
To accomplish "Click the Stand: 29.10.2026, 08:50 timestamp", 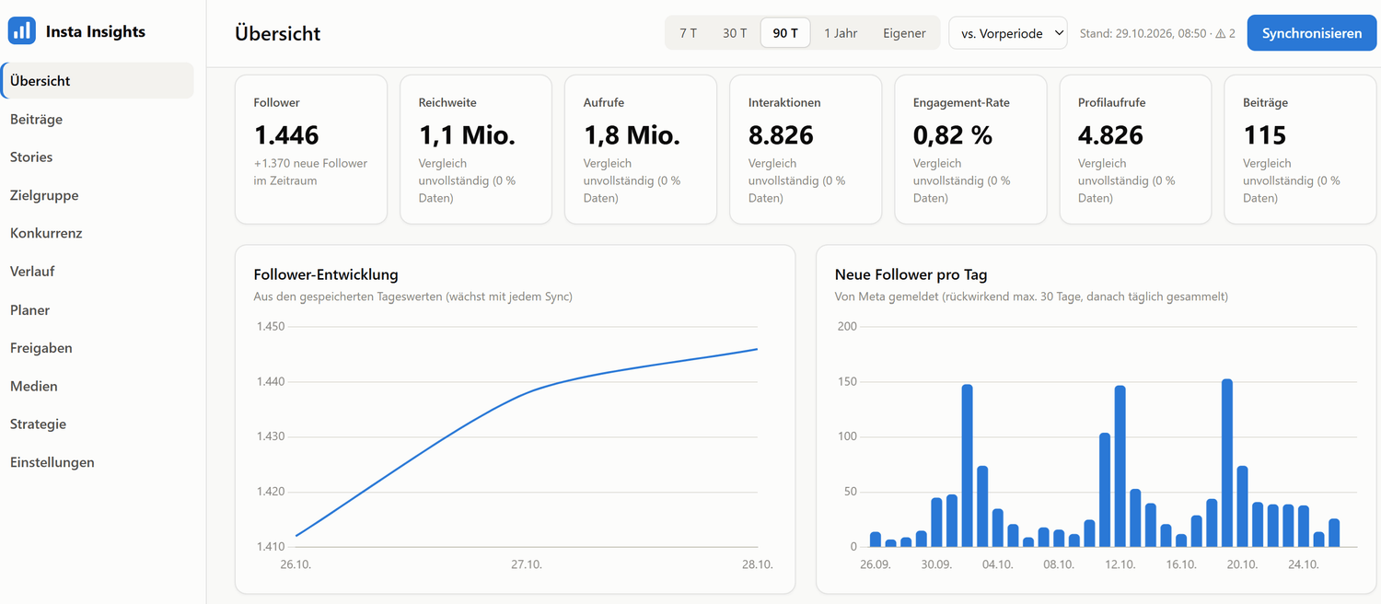I will click(1143, 33).
